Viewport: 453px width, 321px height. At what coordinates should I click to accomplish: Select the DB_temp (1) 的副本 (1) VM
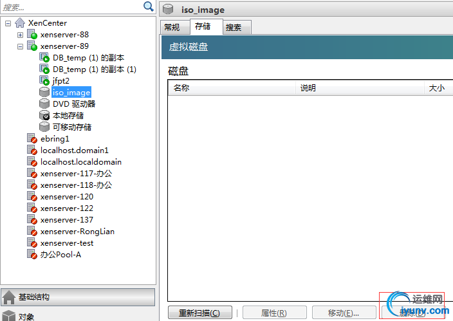pos(95,69)
